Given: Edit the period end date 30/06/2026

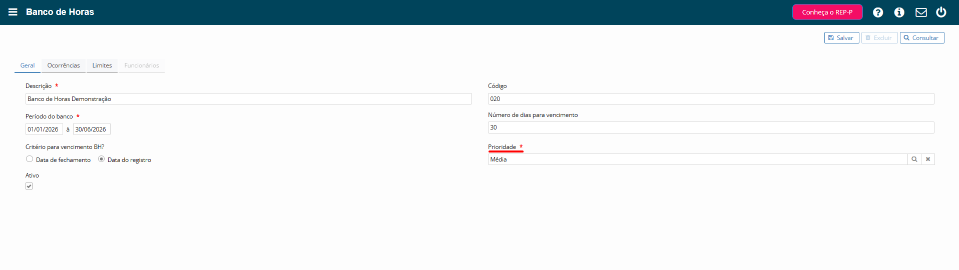Looking at the screenshot, I should pyautogui.click(x=92, y=129).
